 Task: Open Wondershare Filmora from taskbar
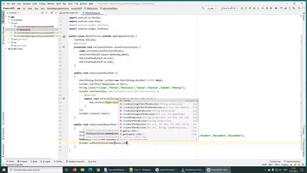point(192,170)
